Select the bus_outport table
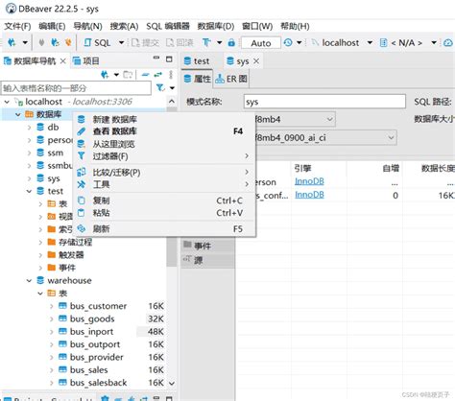The height and width of the screenshot is (401, 455). [95, 344]
